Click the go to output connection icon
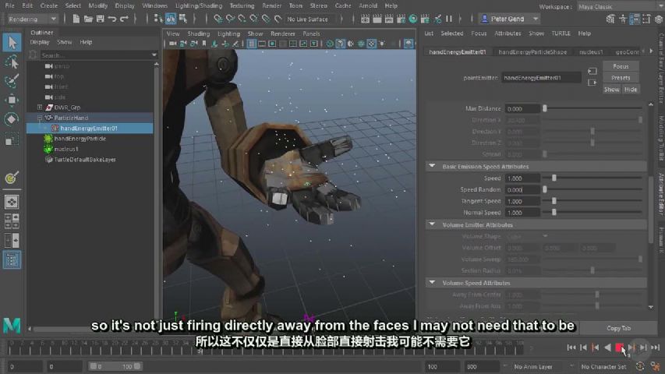 (x=592, y=83)
